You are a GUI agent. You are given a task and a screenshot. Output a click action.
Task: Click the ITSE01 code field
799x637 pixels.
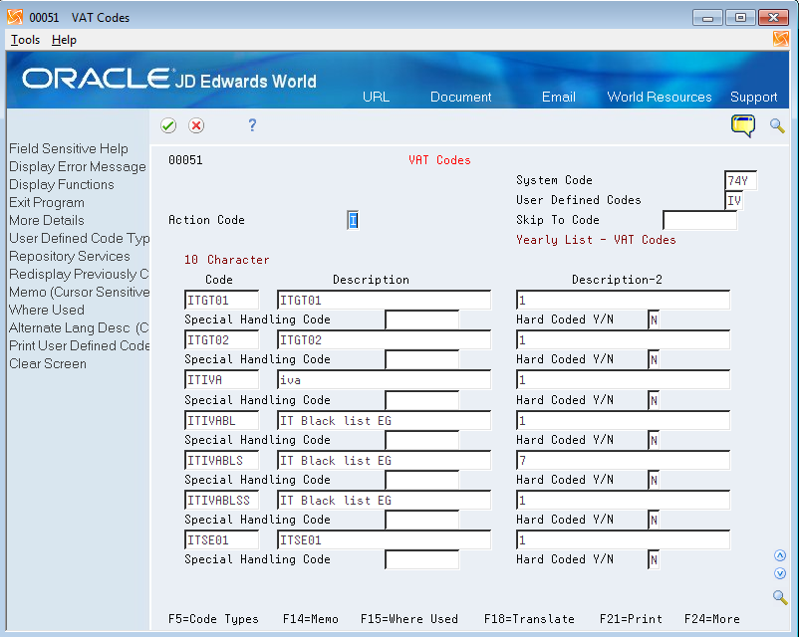[221, 540]
